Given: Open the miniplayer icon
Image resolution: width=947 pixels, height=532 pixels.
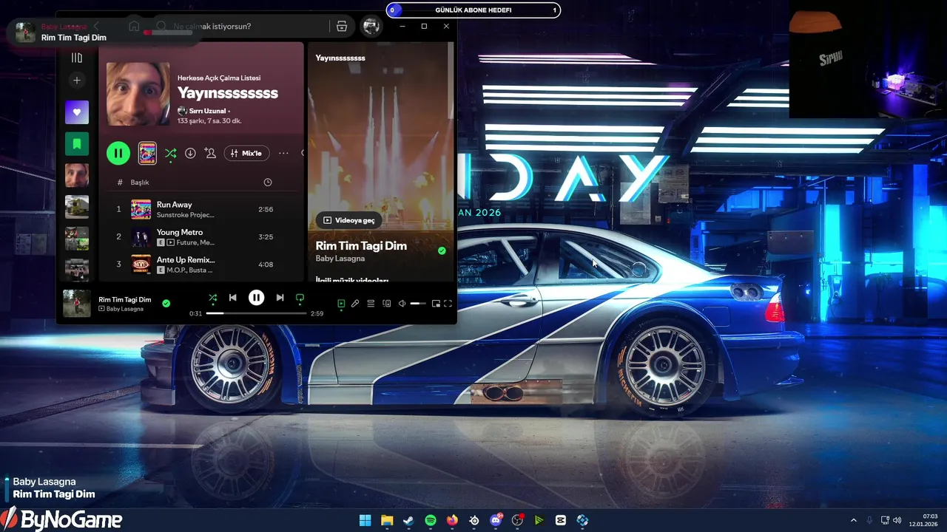Looking at the screenshot, I should [x=436, y=303].
